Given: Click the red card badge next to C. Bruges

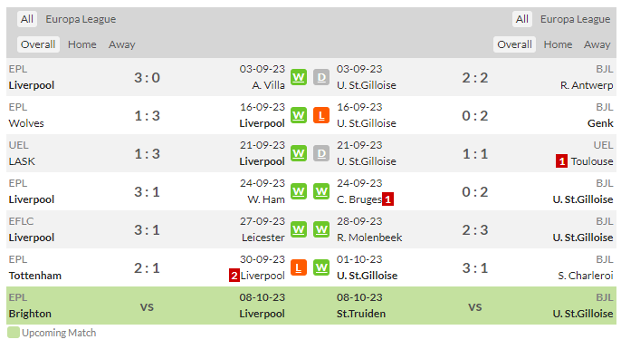Looking at the screenshot, I should [387, 199].
